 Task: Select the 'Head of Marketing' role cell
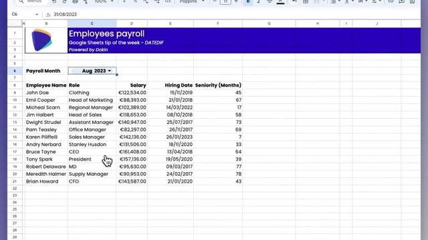(92, 100)
